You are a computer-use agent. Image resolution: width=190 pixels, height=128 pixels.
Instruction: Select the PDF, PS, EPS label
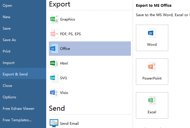tap(70, 34)
